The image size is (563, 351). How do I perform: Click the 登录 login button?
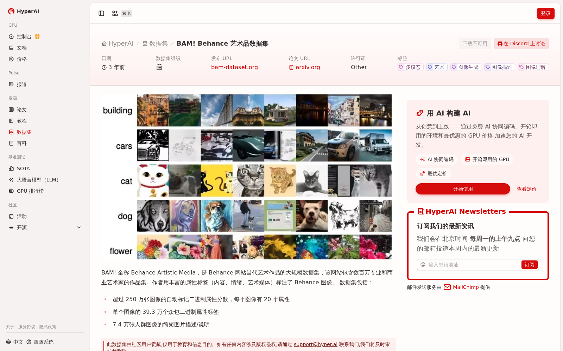pyautogui.click(x=545, y=13)
